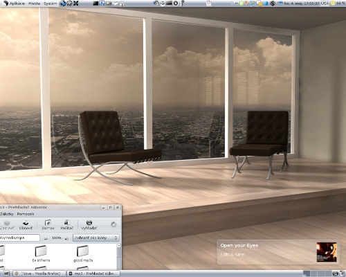Viewport: 346px width, 277px height.
Task: Click the camera-like launcher in top panel
Action: [x=109, y=3]
